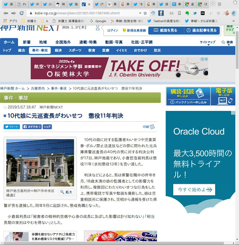Open the home icon in the browser toolbar
Screen dimensions: 239x245
tap(153, 13)
